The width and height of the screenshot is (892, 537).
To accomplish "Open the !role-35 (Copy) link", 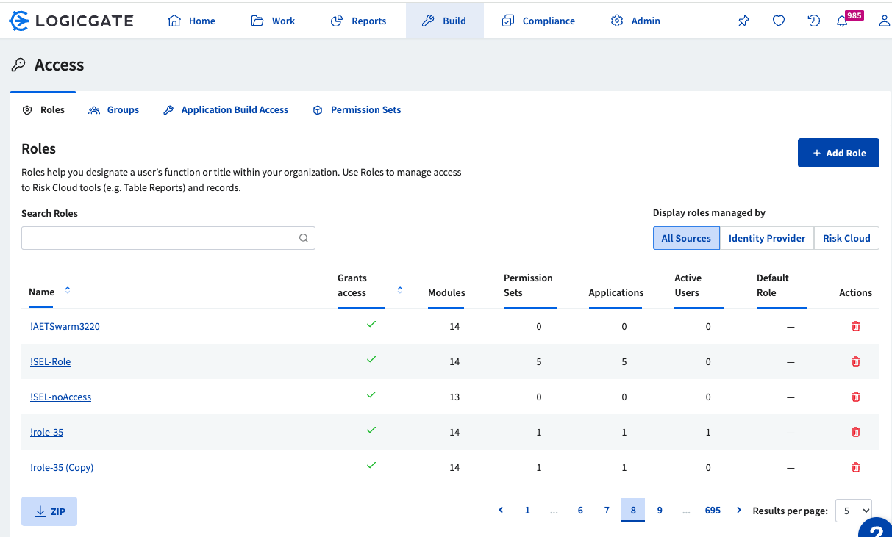I will [62, 467].
